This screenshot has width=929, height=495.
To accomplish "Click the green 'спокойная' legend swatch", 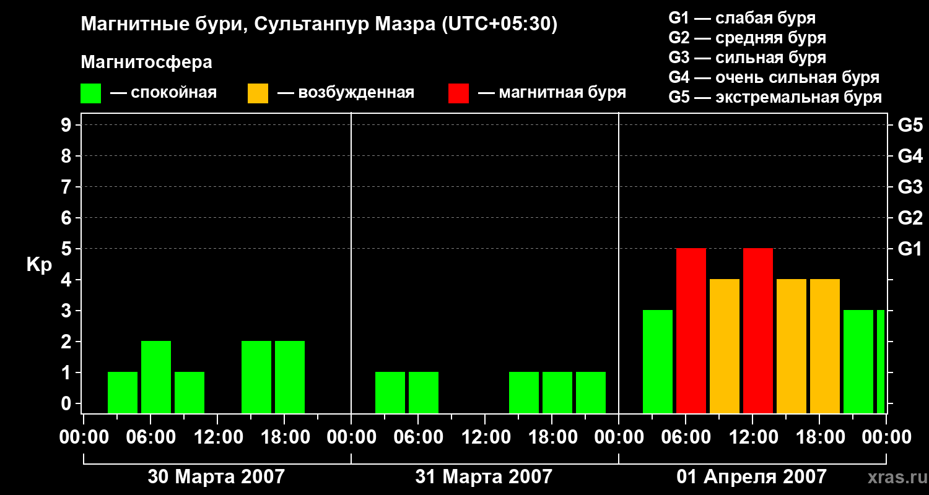I will tap(90, 93).
